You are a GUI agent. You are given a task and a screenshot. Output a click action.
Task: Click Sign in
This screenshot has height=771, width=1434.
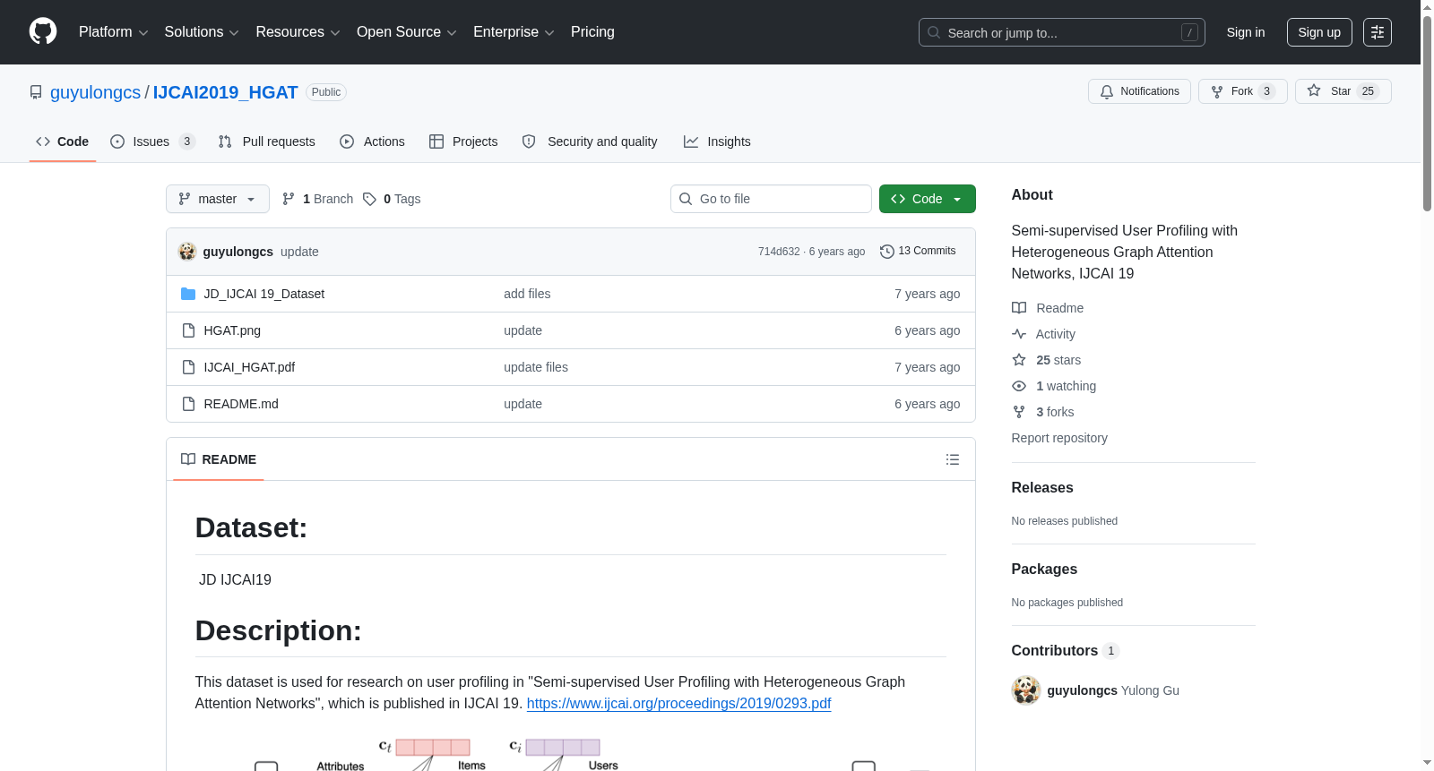1246,32
